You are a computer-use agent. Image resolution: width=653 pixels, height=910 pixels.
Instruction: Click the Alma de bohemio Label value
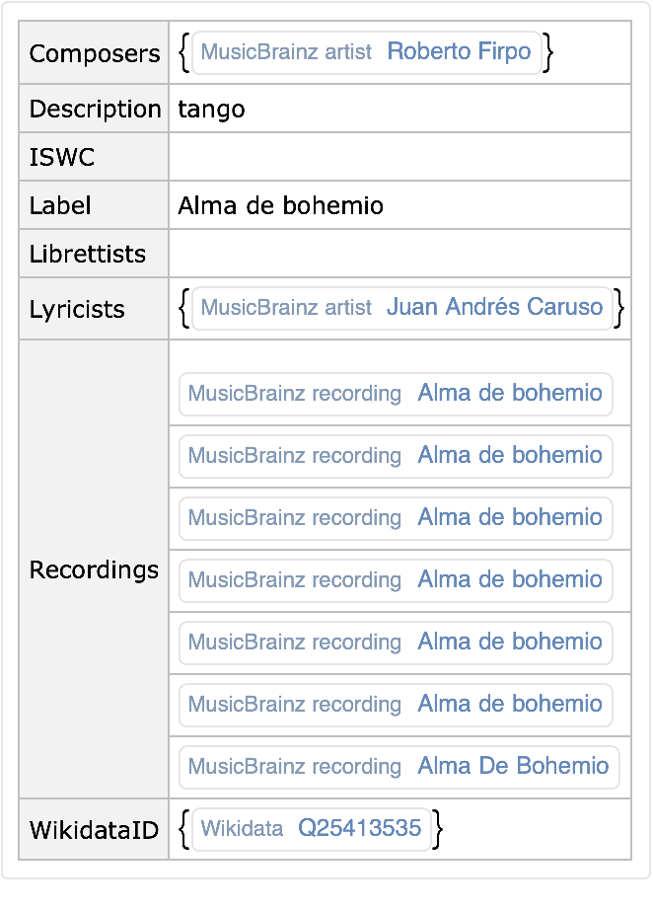(x=280, y=205)
